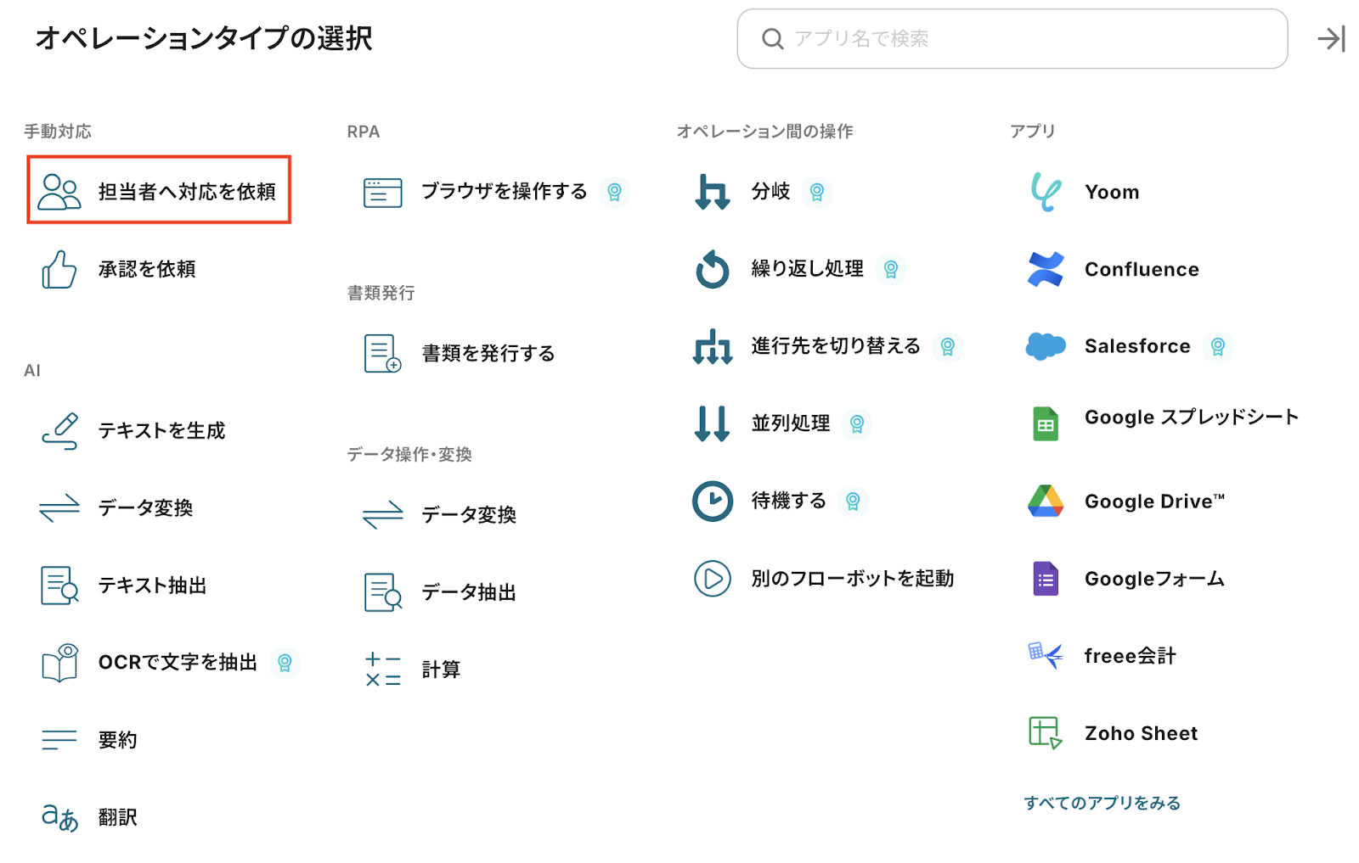Click the thumbs-up icon for 承認を依頼
The height and width of the screenshot is (863, 1359).
point(59,270)
